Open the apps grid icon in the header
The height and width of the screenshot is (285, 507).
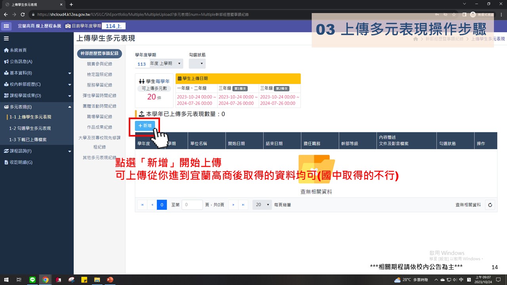click(6, 26)
